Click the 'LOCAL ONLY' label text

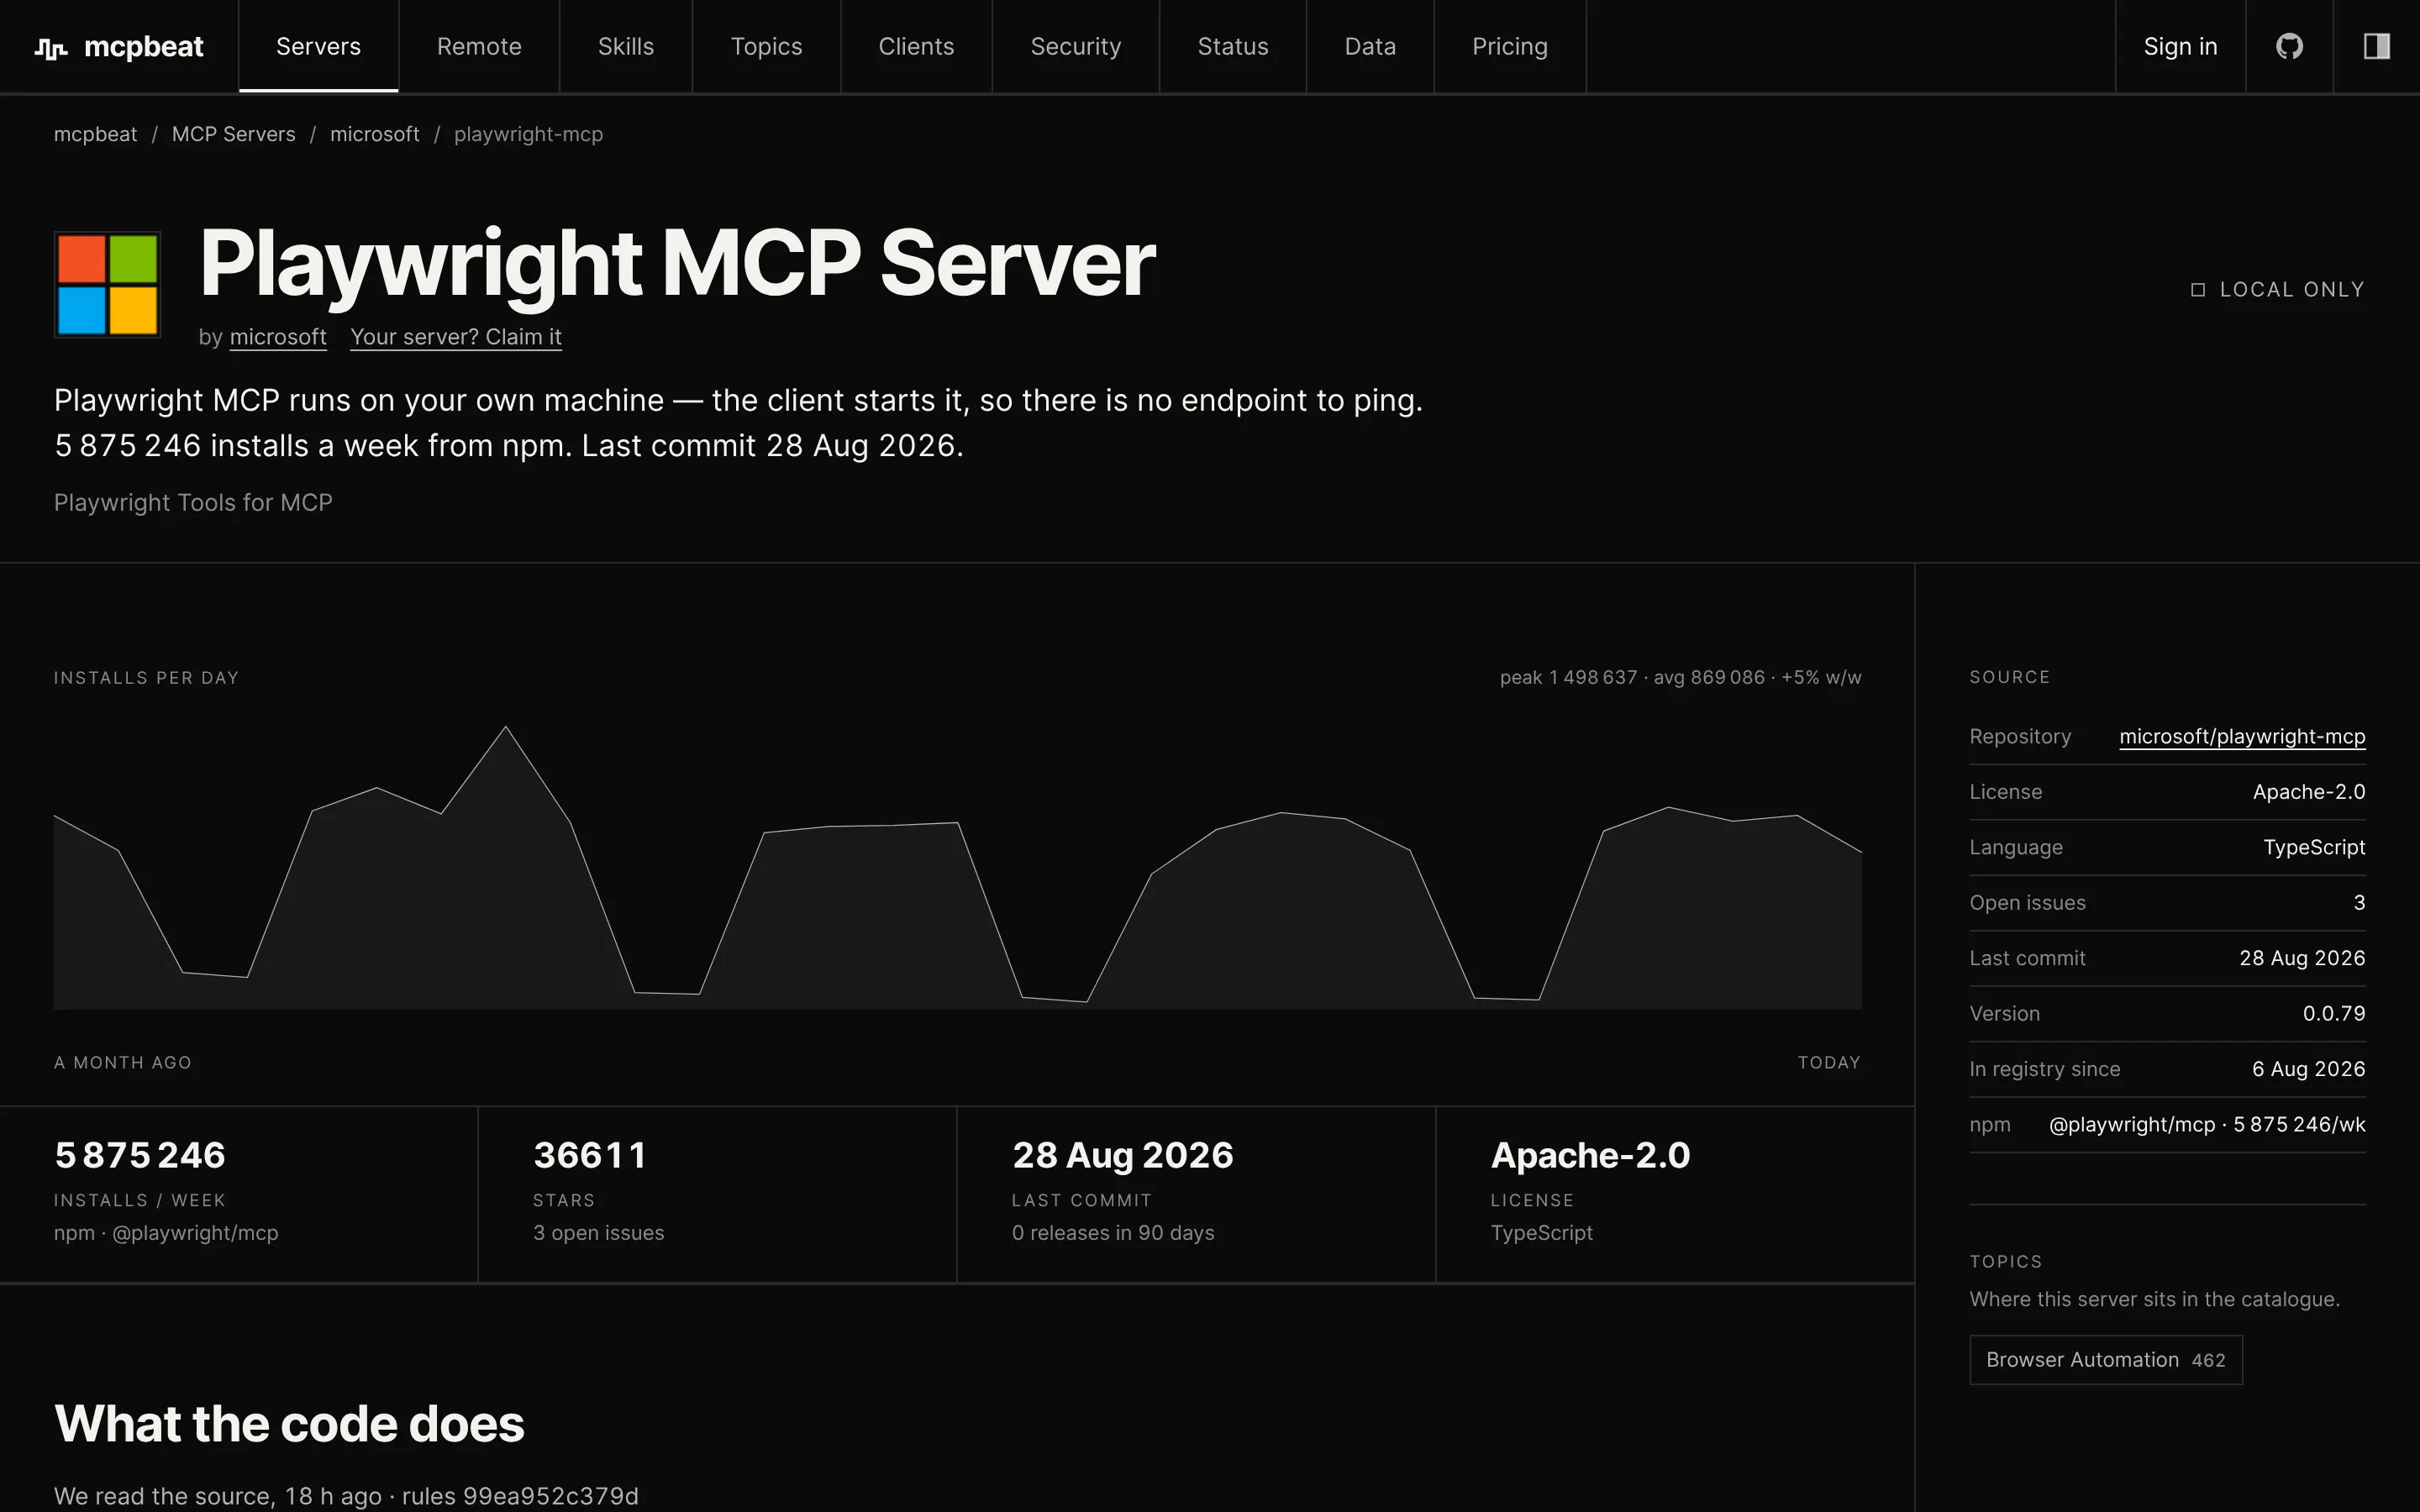click(x=2292, y=290)
